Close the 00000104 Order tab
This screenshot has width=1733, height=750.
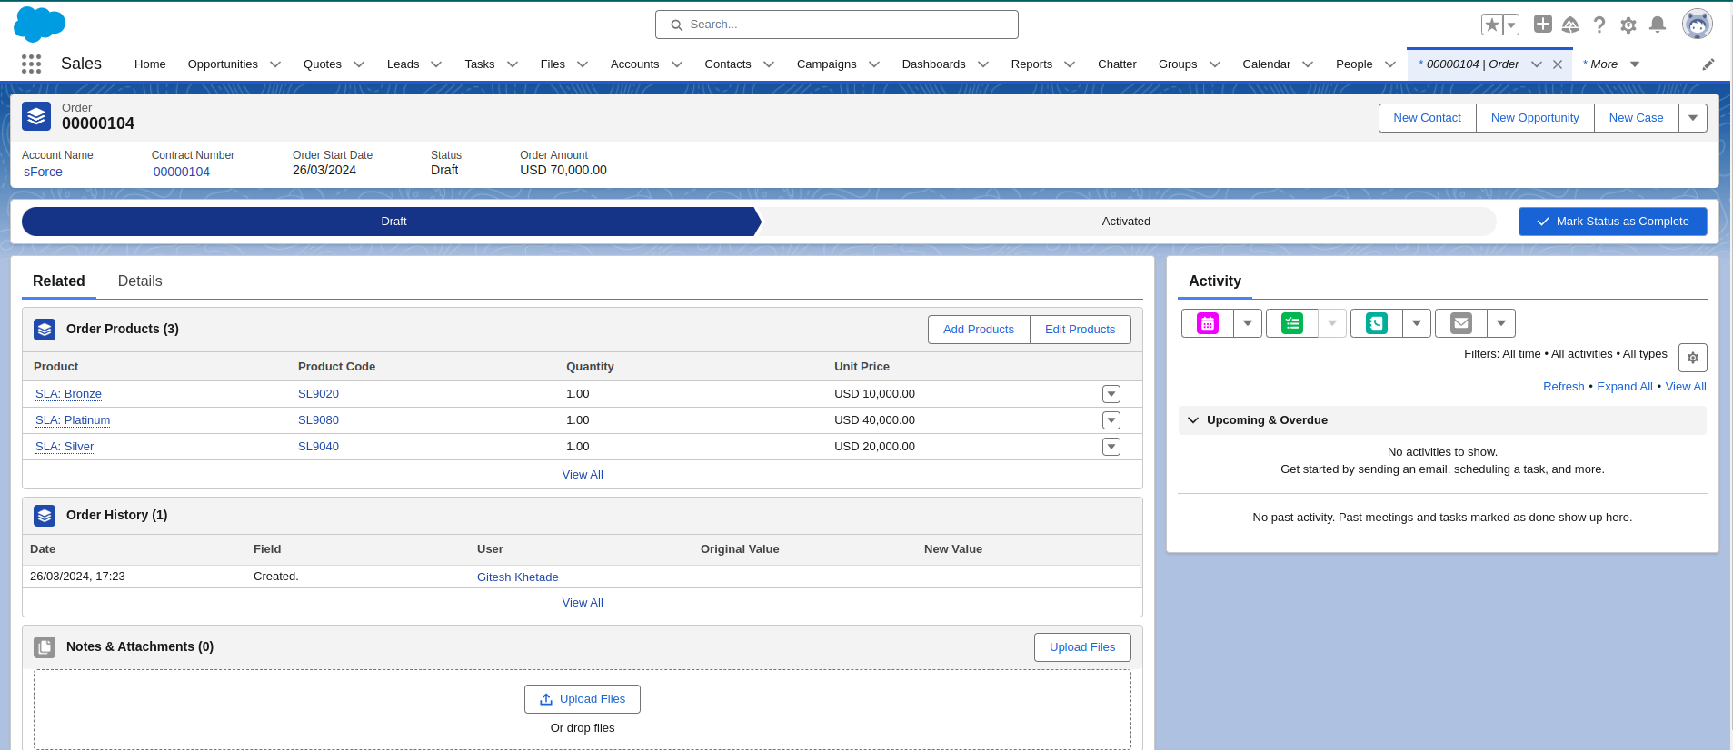point(1558,64)
